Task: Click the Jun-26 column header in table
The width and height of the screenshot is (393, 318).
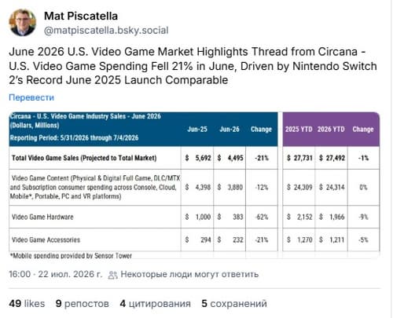Action: pyautogui.click(x=230, y=130)
